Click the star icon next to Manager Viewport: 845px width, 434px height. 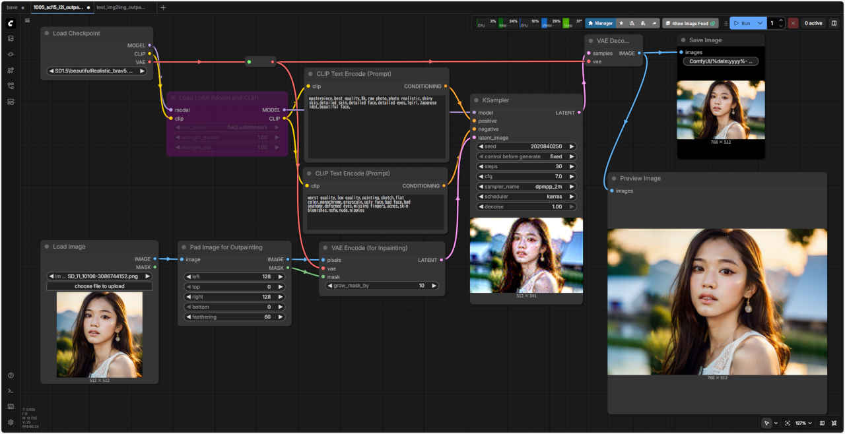pos(621,23)
